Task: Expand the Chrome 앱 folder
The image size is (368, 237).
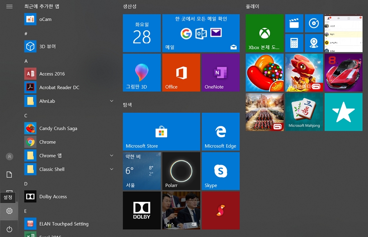Action: (x=112, y=156)
